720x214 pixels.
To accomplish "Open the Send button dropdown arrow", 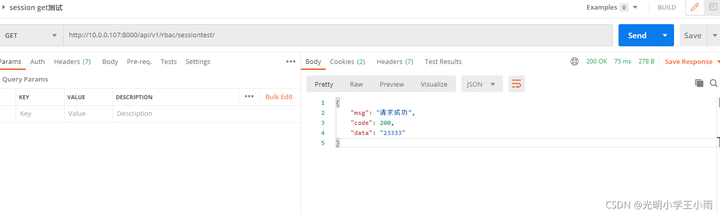I will pos(665,35).
